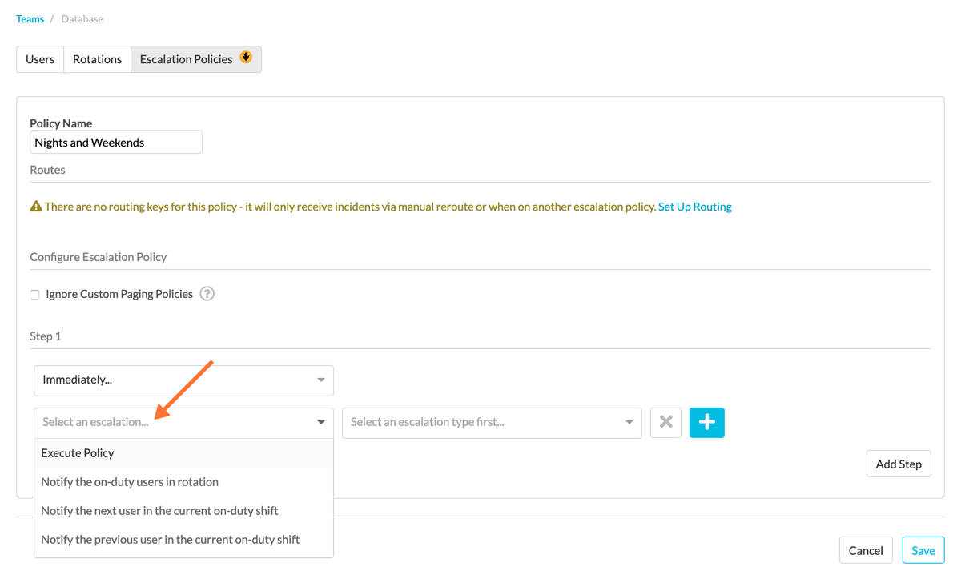Click the X to clear the escalation selection

pos(665,422)
